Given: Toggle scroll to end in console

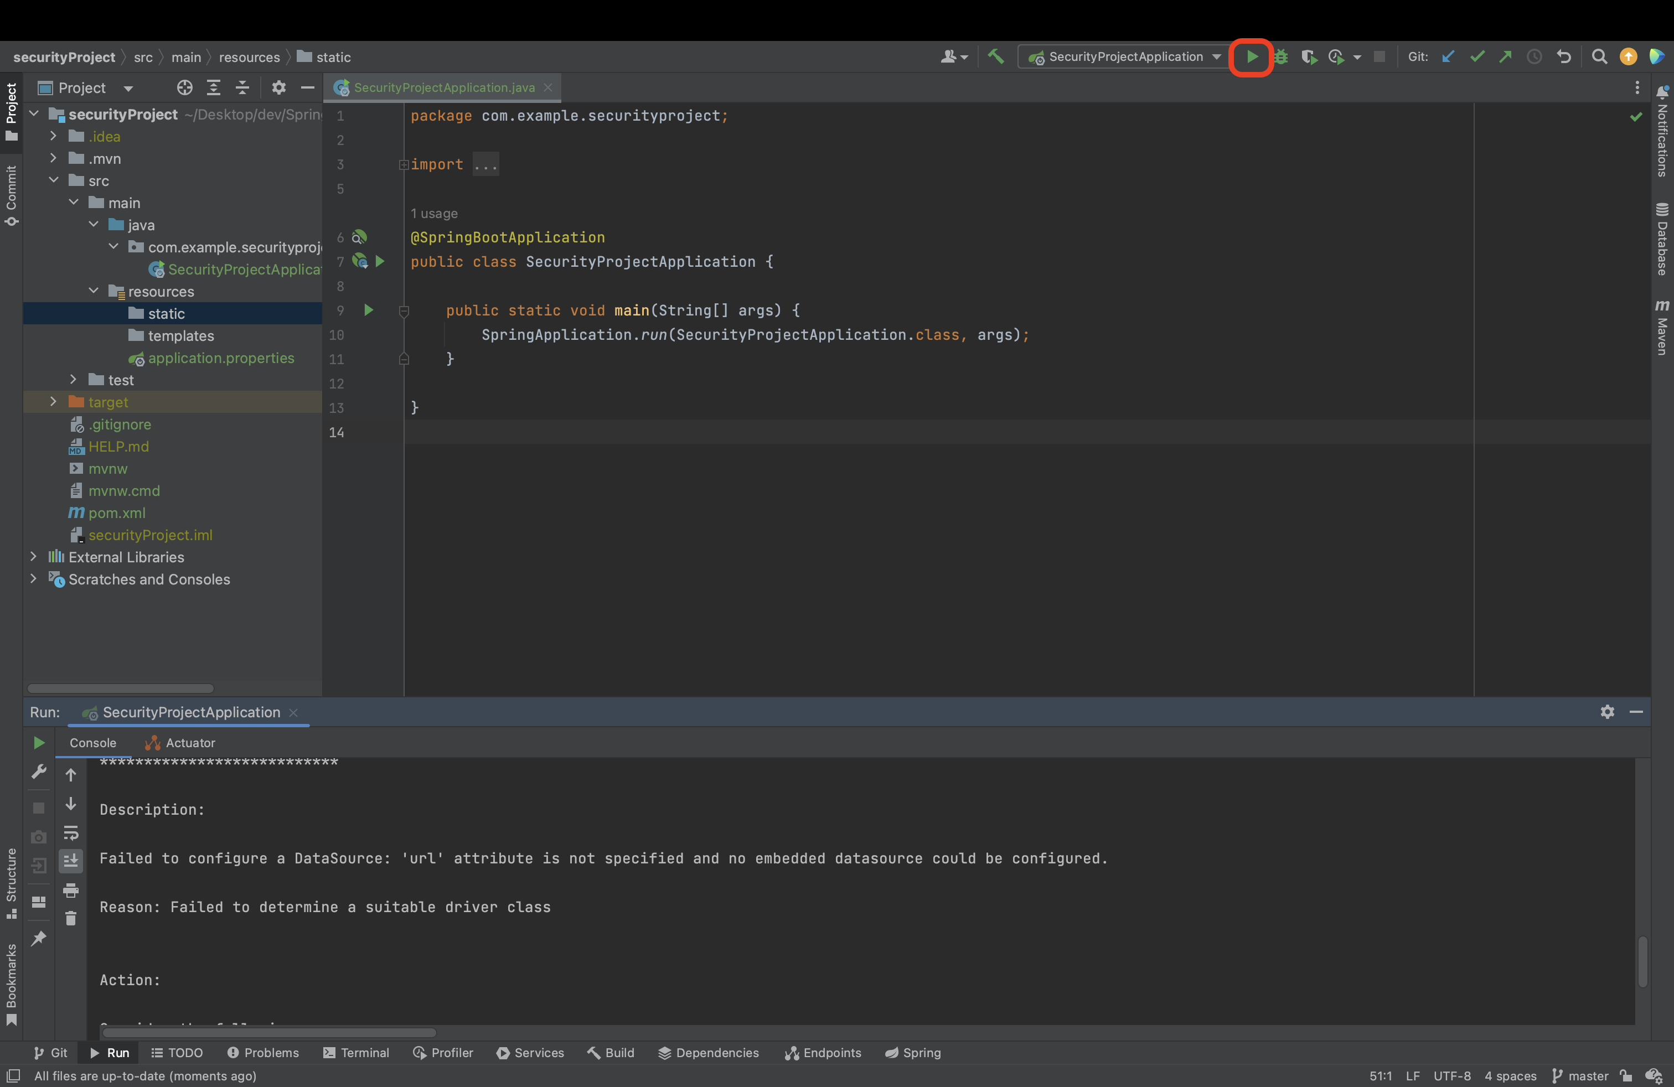Looking at the screenshot, I should pyautogui.click(x=71, y=861).
